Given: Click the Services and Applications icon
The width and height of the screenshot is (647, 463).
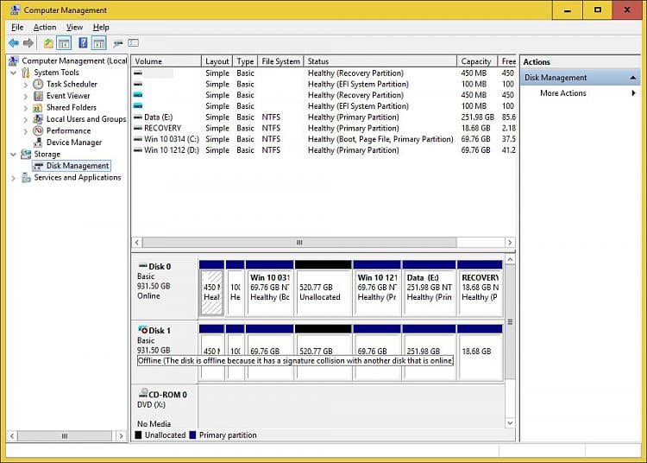Looking at the screenshot, I should (x=26, y=178).
